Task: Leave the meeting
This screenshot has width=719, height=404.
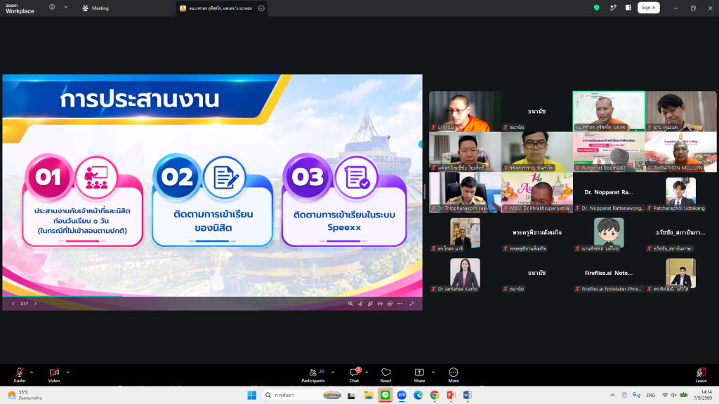Action: click(701, 375)
